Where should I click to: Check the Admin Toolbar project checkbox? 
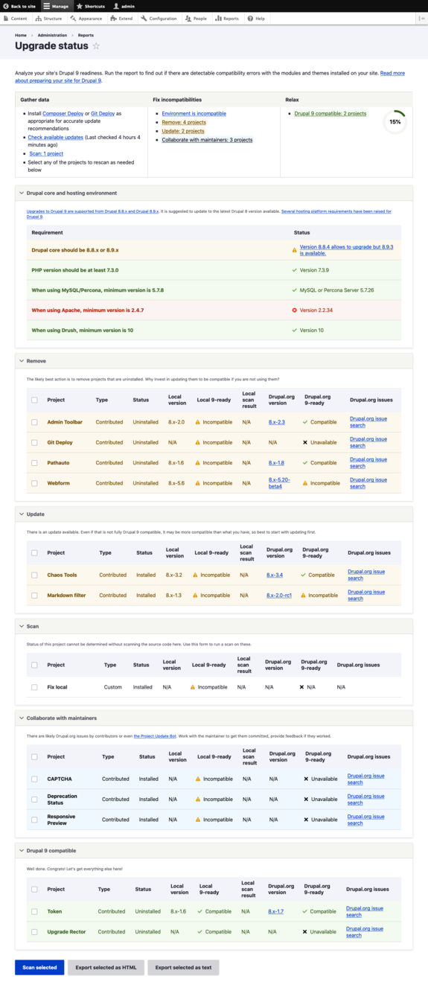click(34, 422)
